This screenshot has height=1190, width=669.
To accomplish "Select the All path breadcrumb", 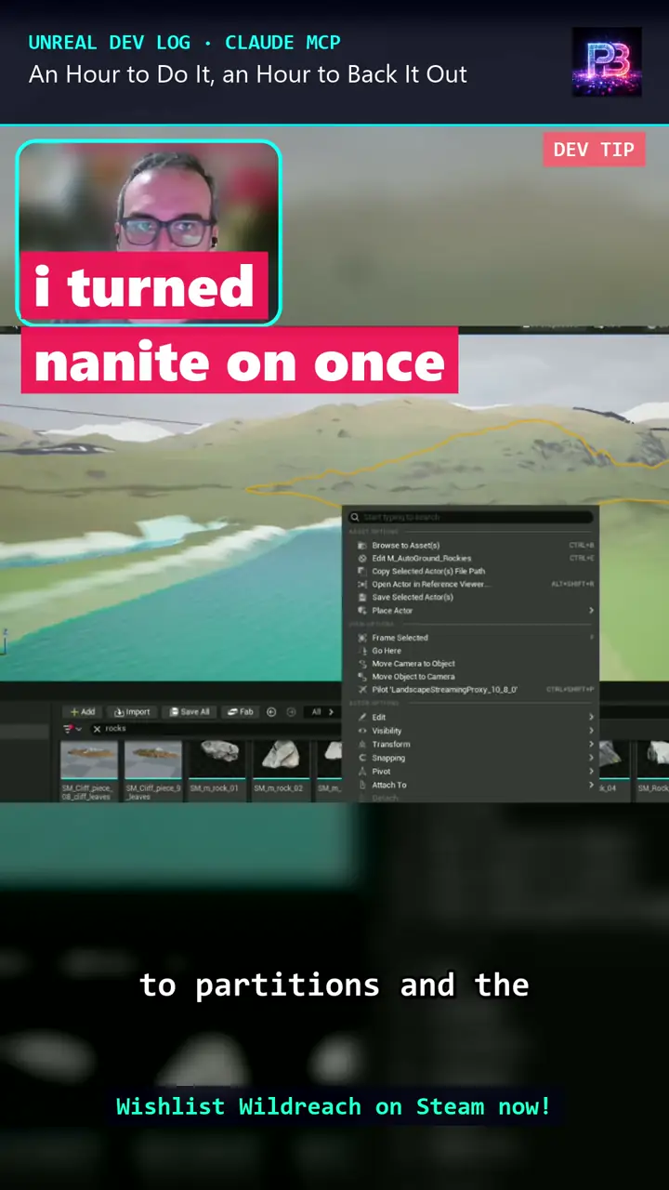I will (316, 712).
